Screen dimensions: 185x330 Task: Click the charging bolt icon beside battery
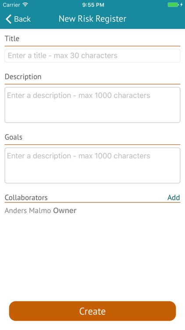pyautogui.click(x=181, y=5)
